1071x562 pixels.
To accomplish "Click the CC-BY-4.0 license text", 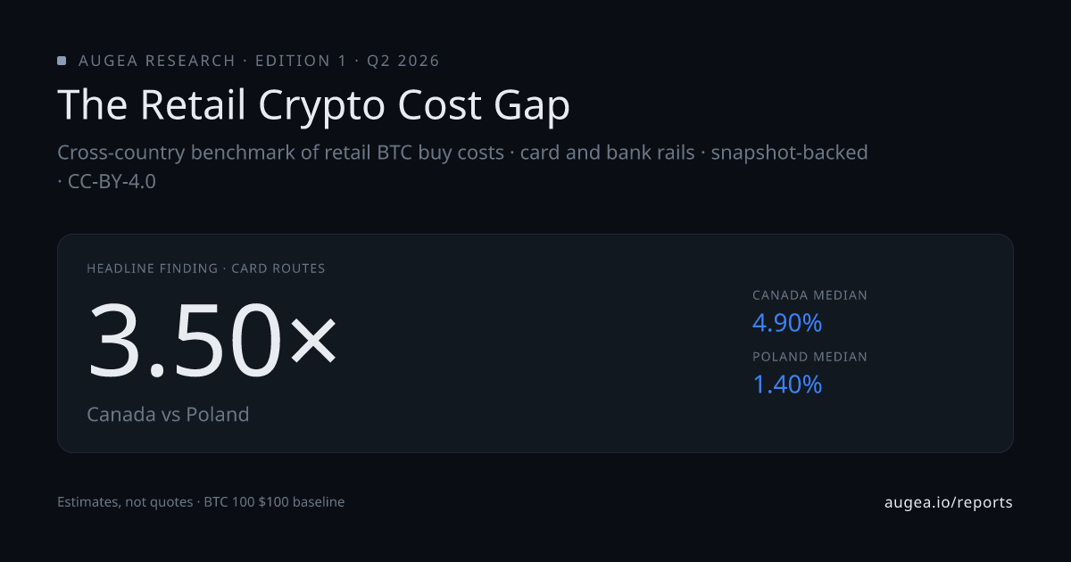I will [x=112, y=181].
